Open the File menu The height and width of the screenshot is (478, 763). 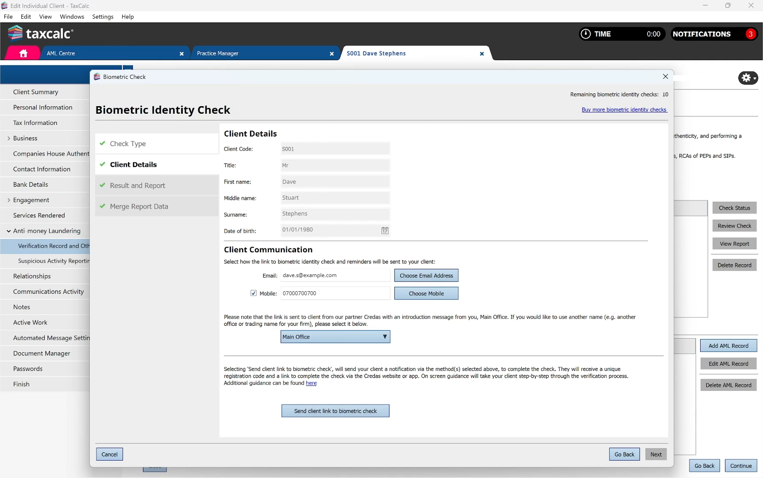pos(8,17)
